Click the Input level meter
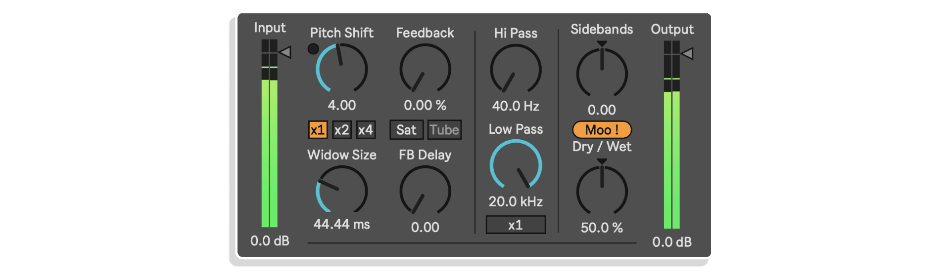This screenshot has height=272, width=950. 269,133
